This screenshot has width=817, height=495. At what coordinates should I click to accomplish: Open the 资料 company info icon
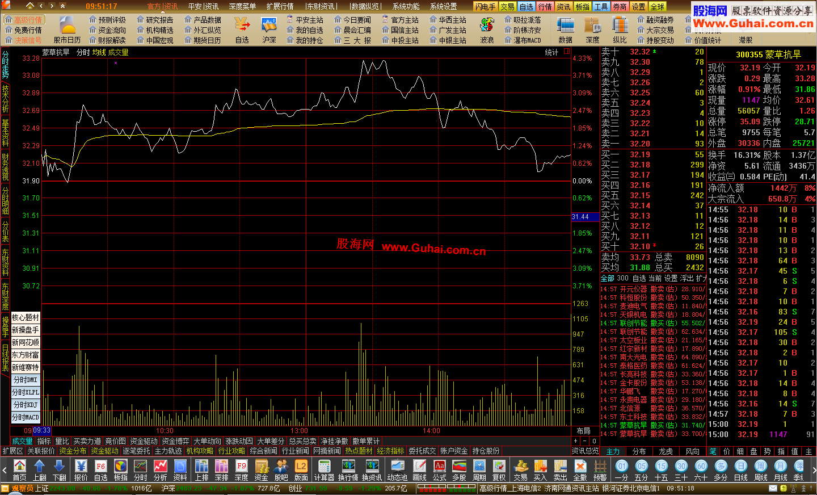click(x=180, y=470)
